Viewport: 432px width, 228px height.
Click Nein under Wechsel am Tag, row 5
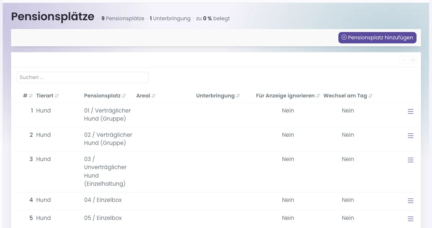(x=348, y=218)
